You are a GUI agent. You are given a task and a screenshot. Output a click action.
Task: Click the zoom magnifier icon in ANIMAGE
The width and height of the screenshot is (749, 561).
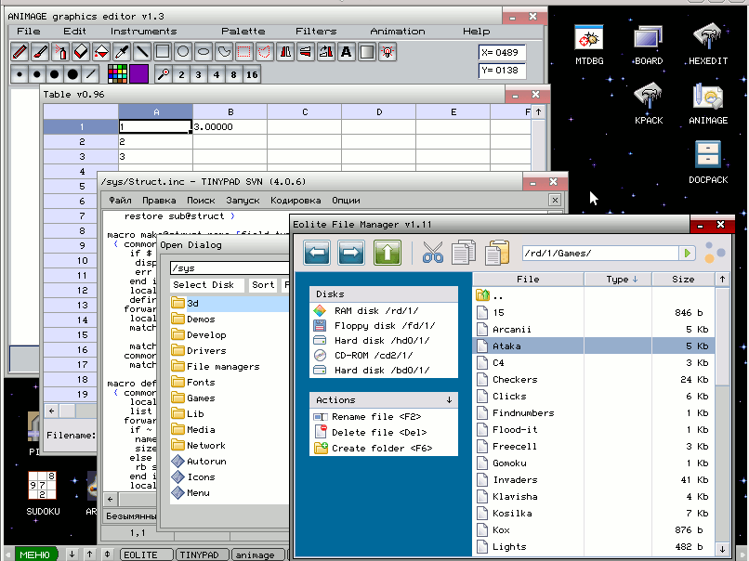(x=164, y=74)
